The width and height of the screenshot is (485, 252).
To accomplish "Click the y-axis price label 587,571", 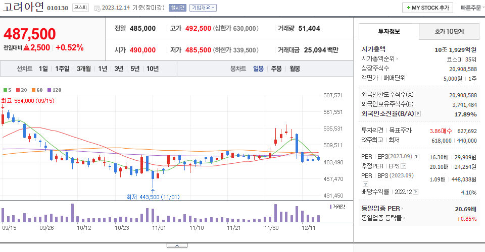I will 333,95.
